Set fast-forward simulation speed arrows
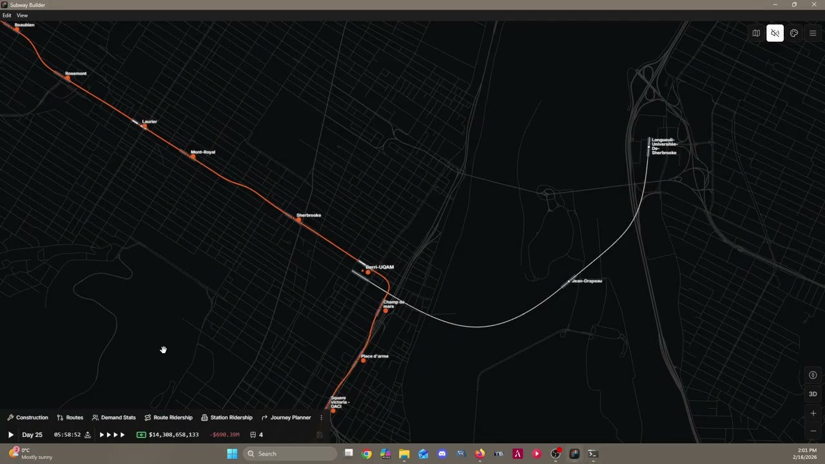 (112, 435)
